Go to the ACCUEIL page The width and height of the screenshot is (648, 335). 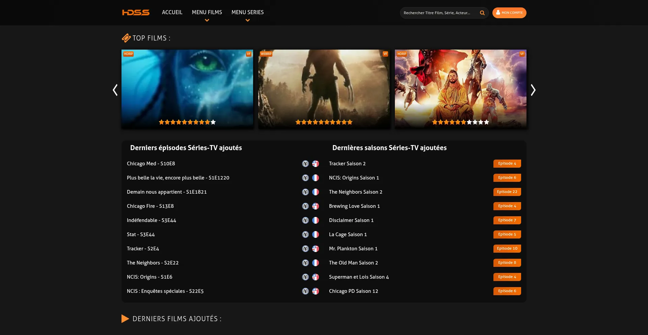[172, 12]
